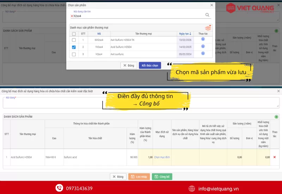Open info icon for Axit sunfuric row
This screenshot has width=282, height=194.
[x=203, y=54]
